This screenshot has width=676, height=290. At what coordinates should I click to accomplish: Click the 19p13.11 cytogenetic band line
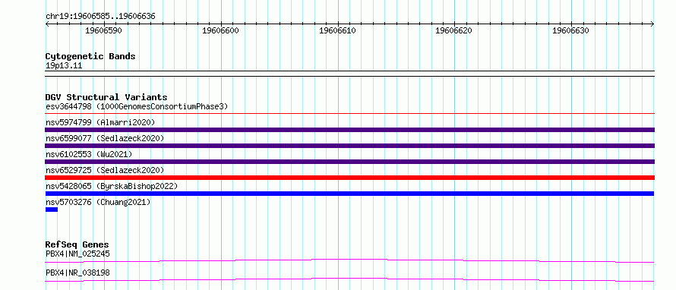(x=349, y=74)
